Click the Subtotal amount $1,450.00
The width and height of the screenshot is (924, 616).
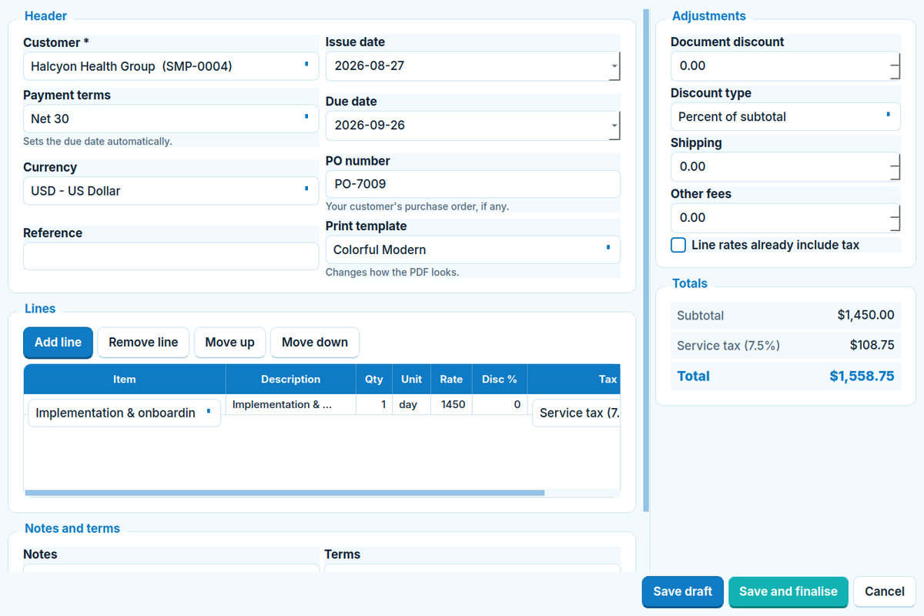[866, 316]
